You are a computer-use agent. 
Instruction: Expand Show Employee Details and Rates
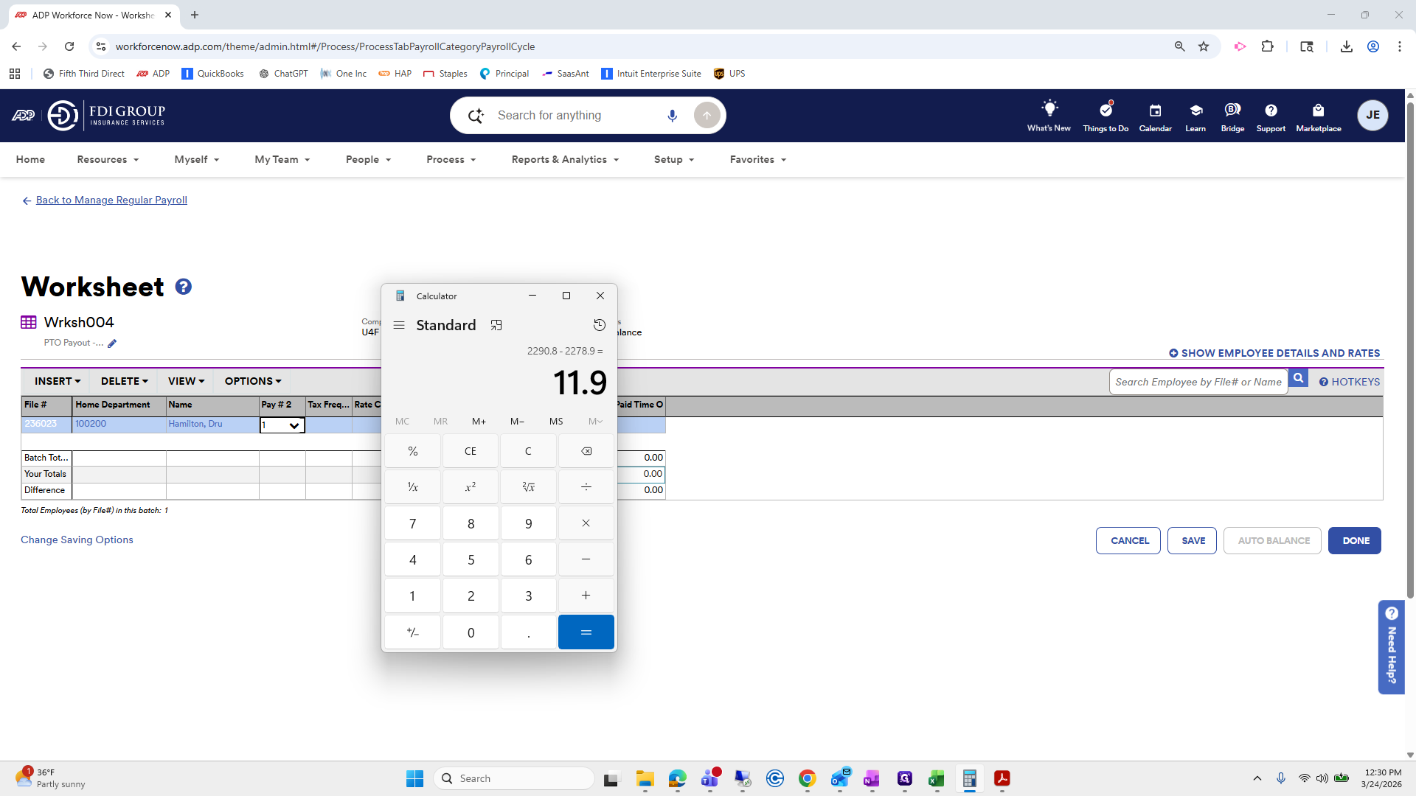point(1274,353)
